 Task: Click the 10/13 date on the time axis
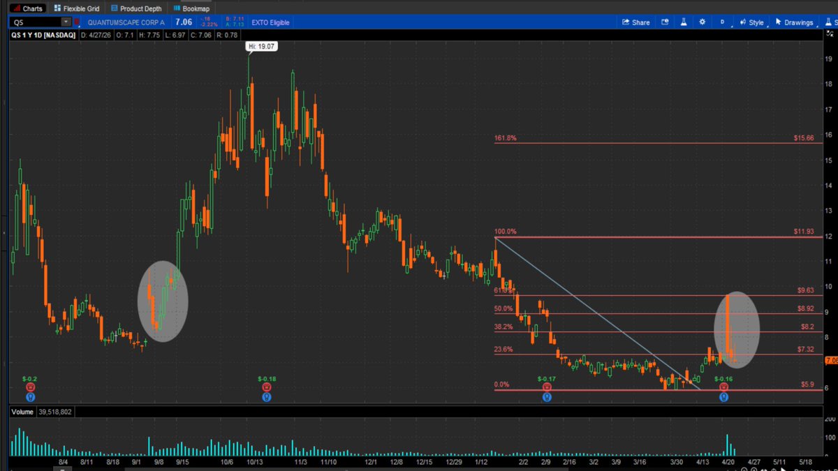(x=254, y=462)
